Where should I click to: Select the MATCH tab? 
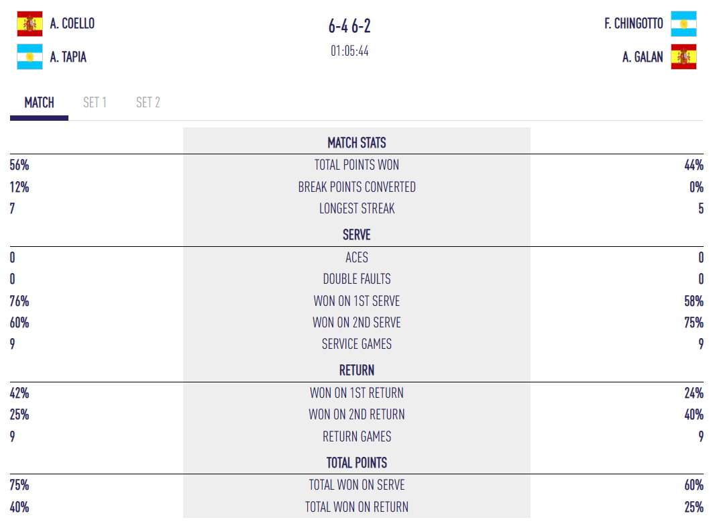pos(39,103)
